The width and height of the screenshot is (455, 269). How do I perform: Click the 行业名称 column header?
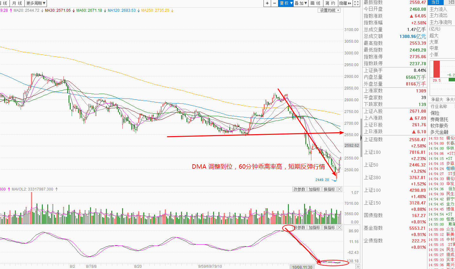pyautogui.click(x=439, y=106)
